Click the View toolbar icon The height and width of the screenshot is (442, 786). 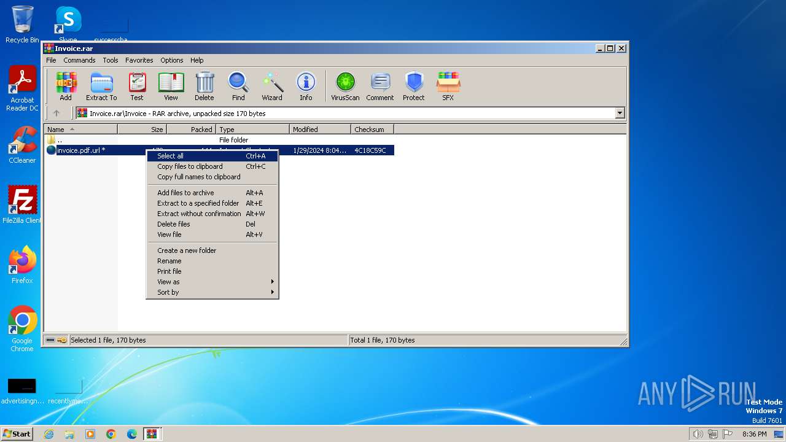(171, 86)
